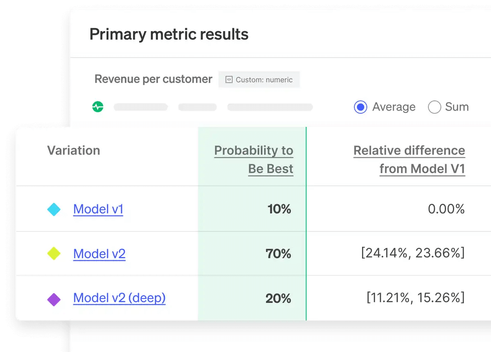Click the Revenue per customer metric label
This screenshot has height=352, width=491.
pos(153,79)
